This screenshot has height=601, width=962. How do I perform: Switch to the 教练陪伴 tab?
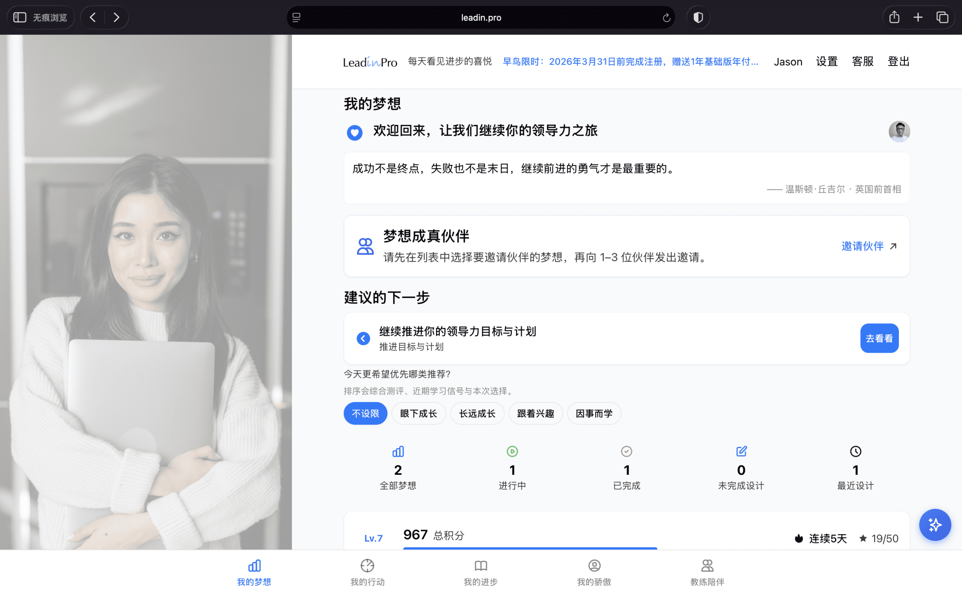tap(707, 572)
